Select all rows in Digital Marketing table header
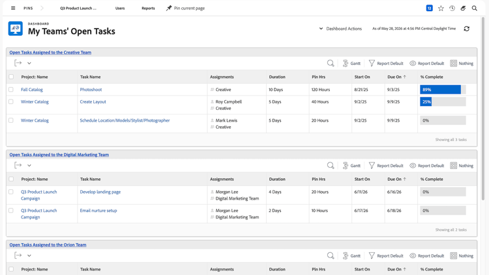 [x=11, y=179]
